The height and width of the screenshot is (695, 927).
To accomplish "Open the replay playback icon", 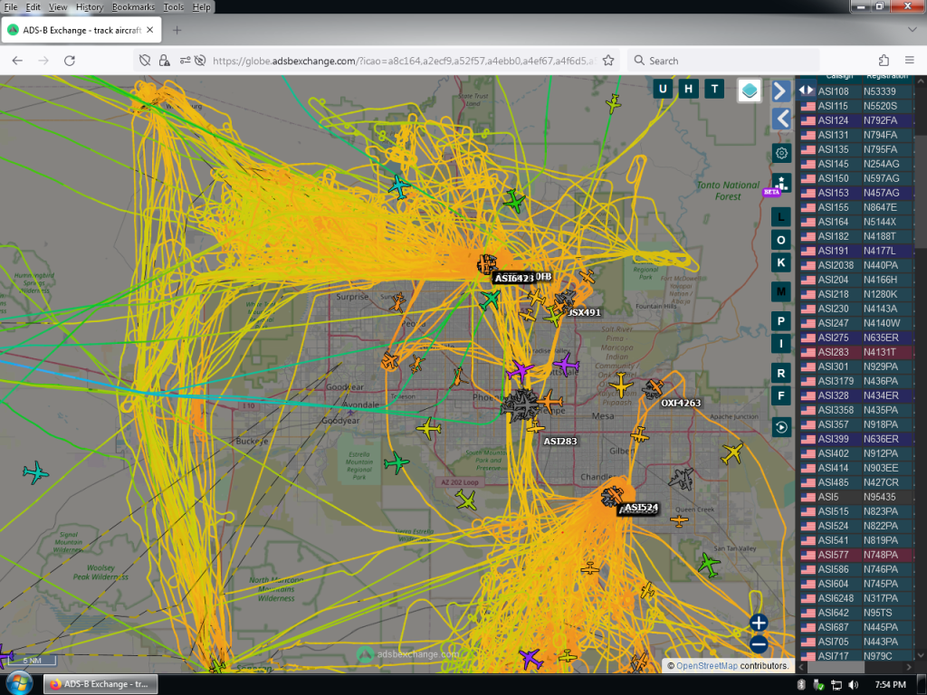I will [781, 427].
